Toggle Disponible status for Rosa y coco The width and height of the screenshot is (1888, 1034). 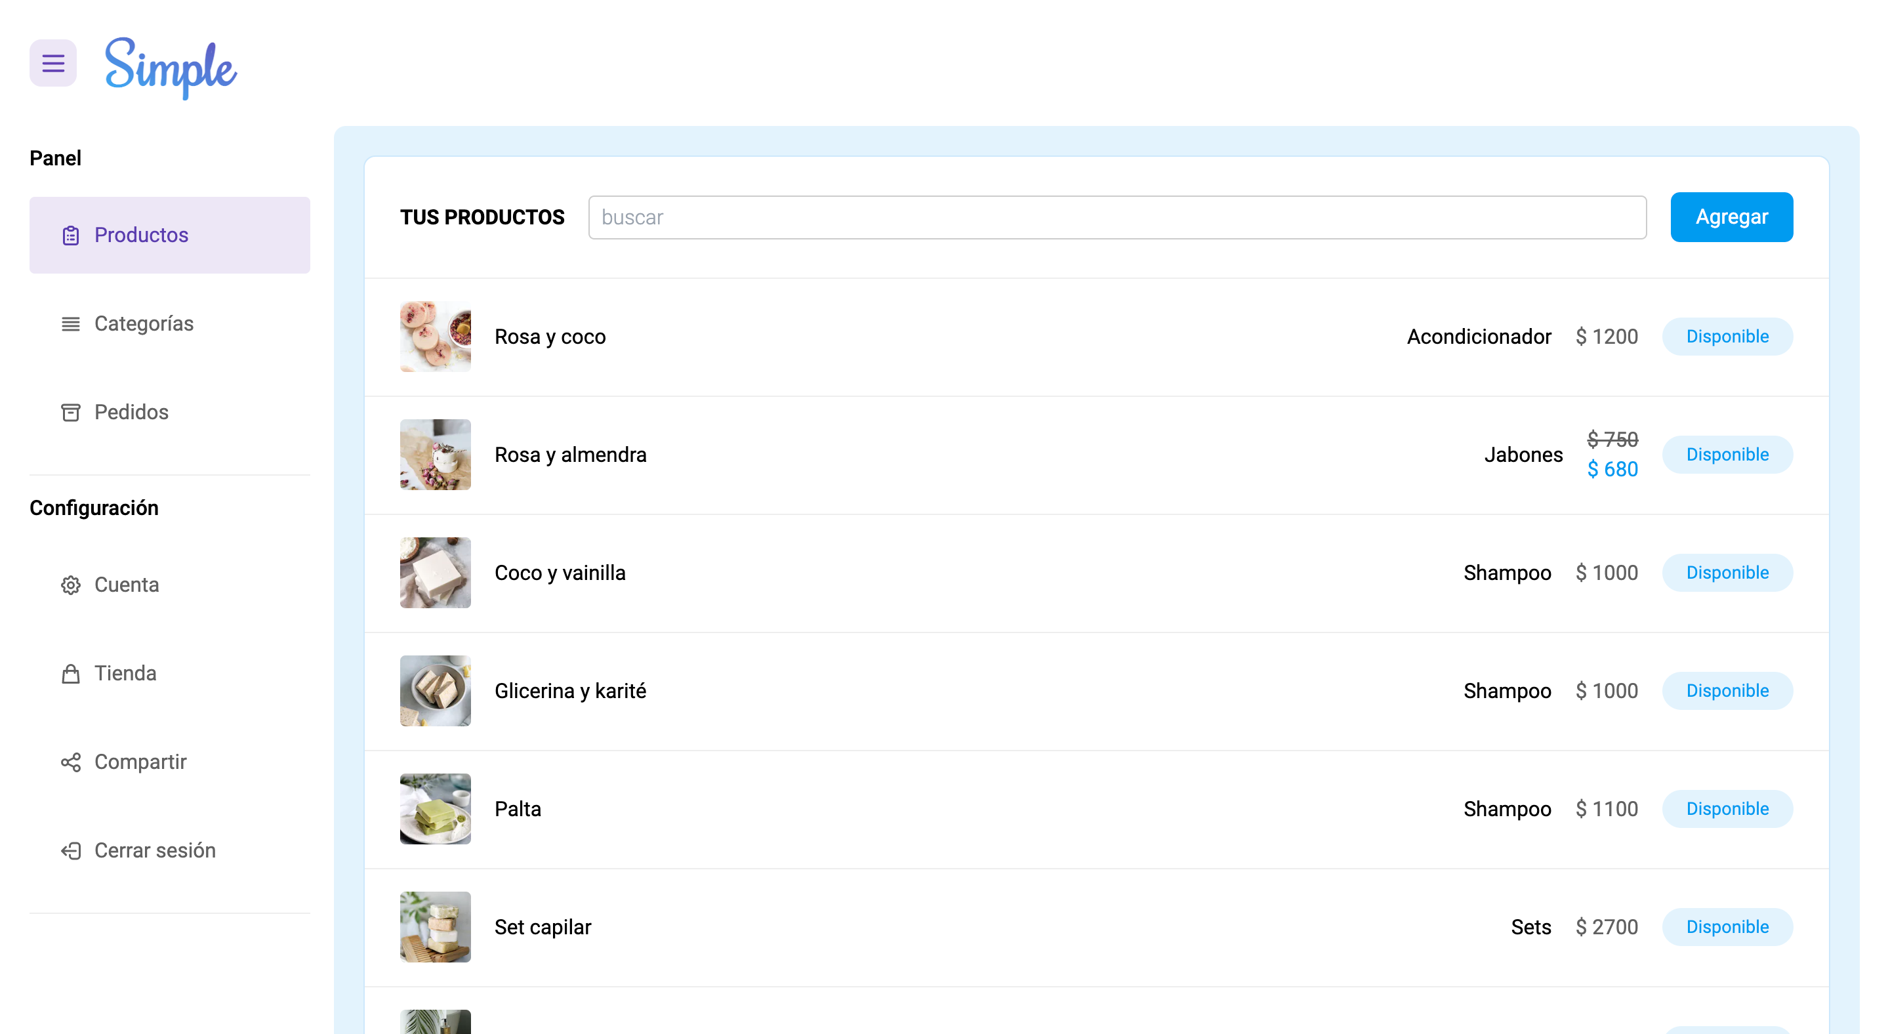coord(1727,337)
